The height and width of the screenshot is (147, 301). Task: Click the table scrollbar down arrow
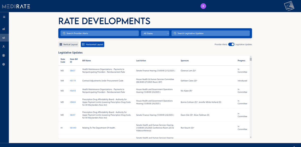pyautogui.click(x=251, y=137)
